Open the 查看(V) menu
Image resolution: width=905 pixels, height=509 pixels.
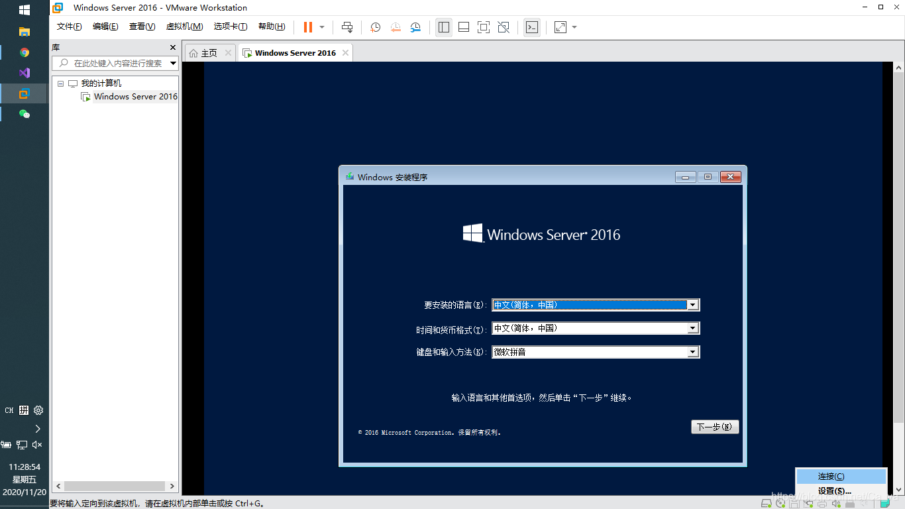coord(142,27)
